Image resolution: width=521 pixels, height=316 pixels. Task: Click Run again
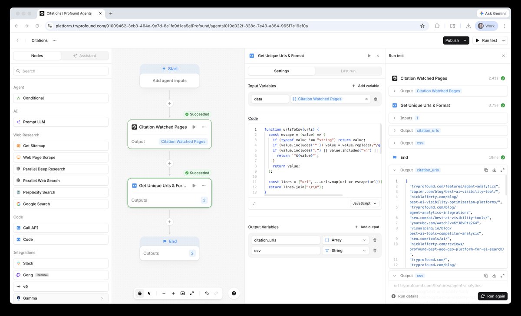[493, 297]
